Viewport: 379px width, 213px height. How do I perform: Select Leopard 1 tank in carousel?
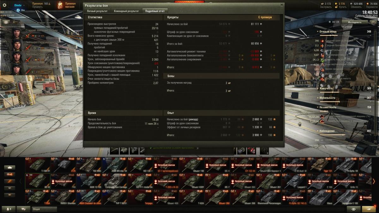coord(294,181)
